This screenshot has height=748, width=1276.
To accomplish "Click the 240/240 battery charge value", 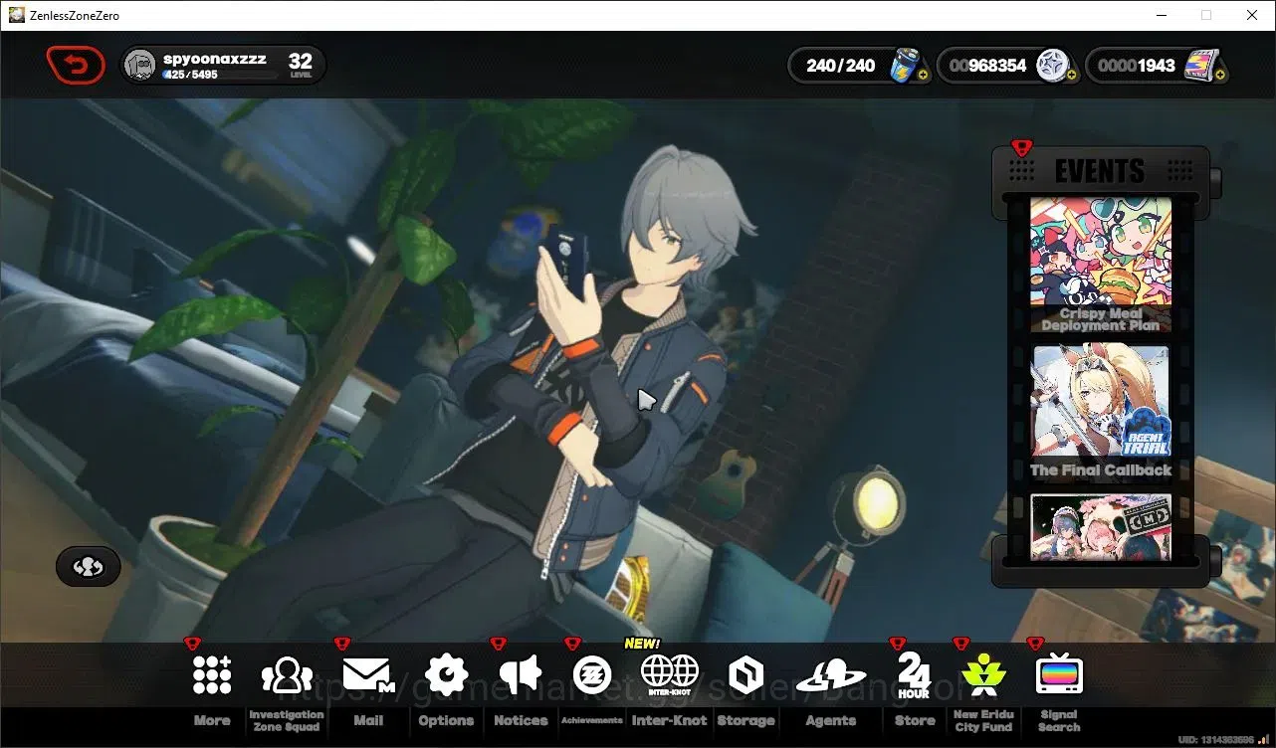I will coord(840,66).
